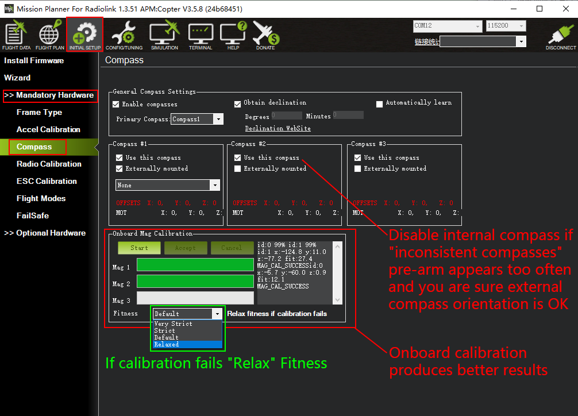This screenshot has width=578, height=416.
Task: Launch the Simulation monitor icon
Action: (164, 34)
